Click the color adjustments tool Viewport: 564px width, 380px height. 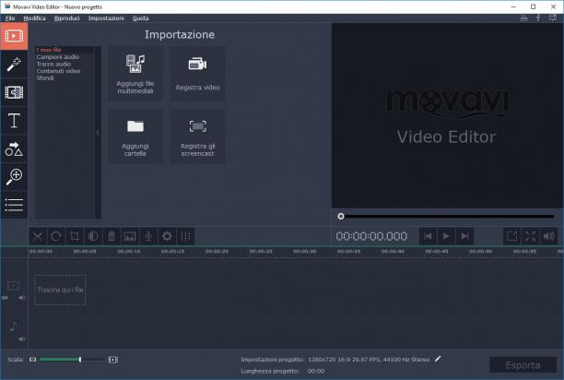(93, 236)
